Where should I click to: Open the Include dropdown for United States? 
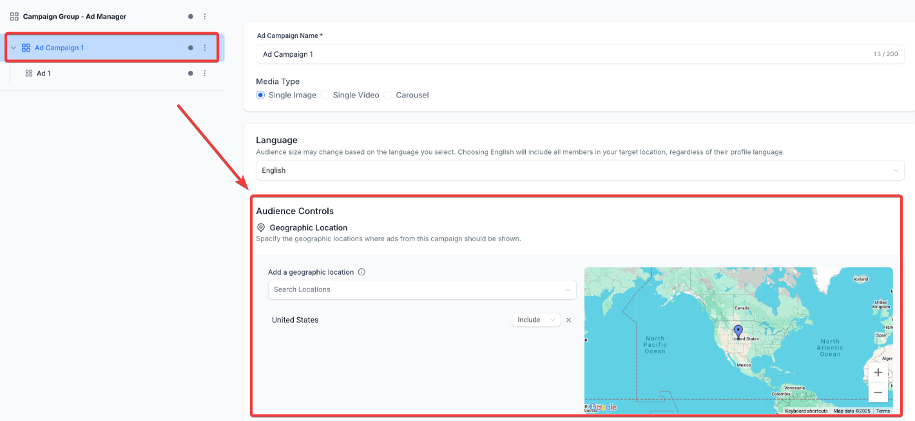(x=536, y=320)
